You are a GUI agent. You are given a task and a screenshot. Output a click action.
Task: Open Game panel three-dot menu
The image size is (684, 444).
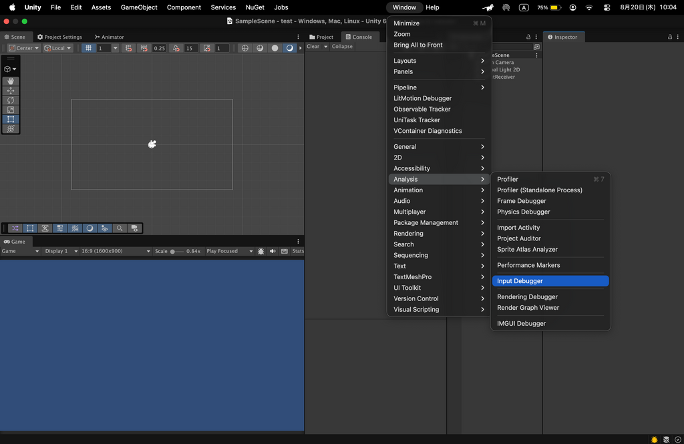click(299, 242)
